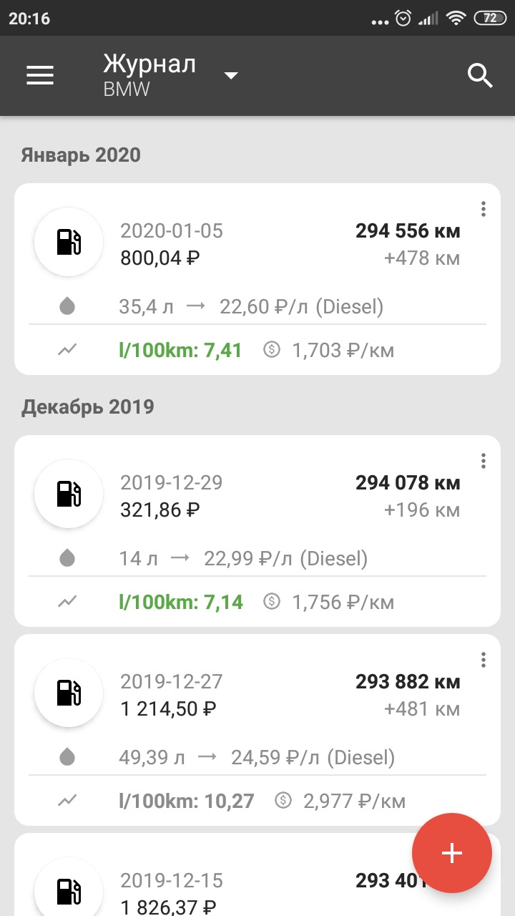This screenshot has width=515, height=916.
Task: Expand the Журнал BMW vehicle dropdown
Action: pos(230,76)
